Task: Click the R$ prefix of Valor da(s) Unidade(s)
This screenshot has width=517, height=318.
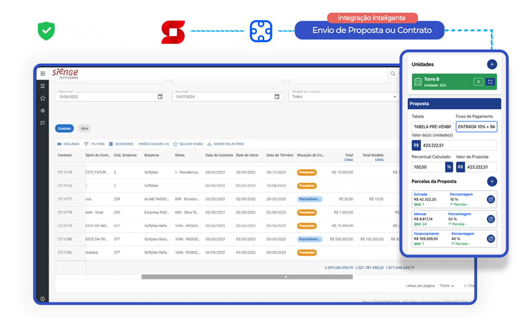Action: (416, 145)
